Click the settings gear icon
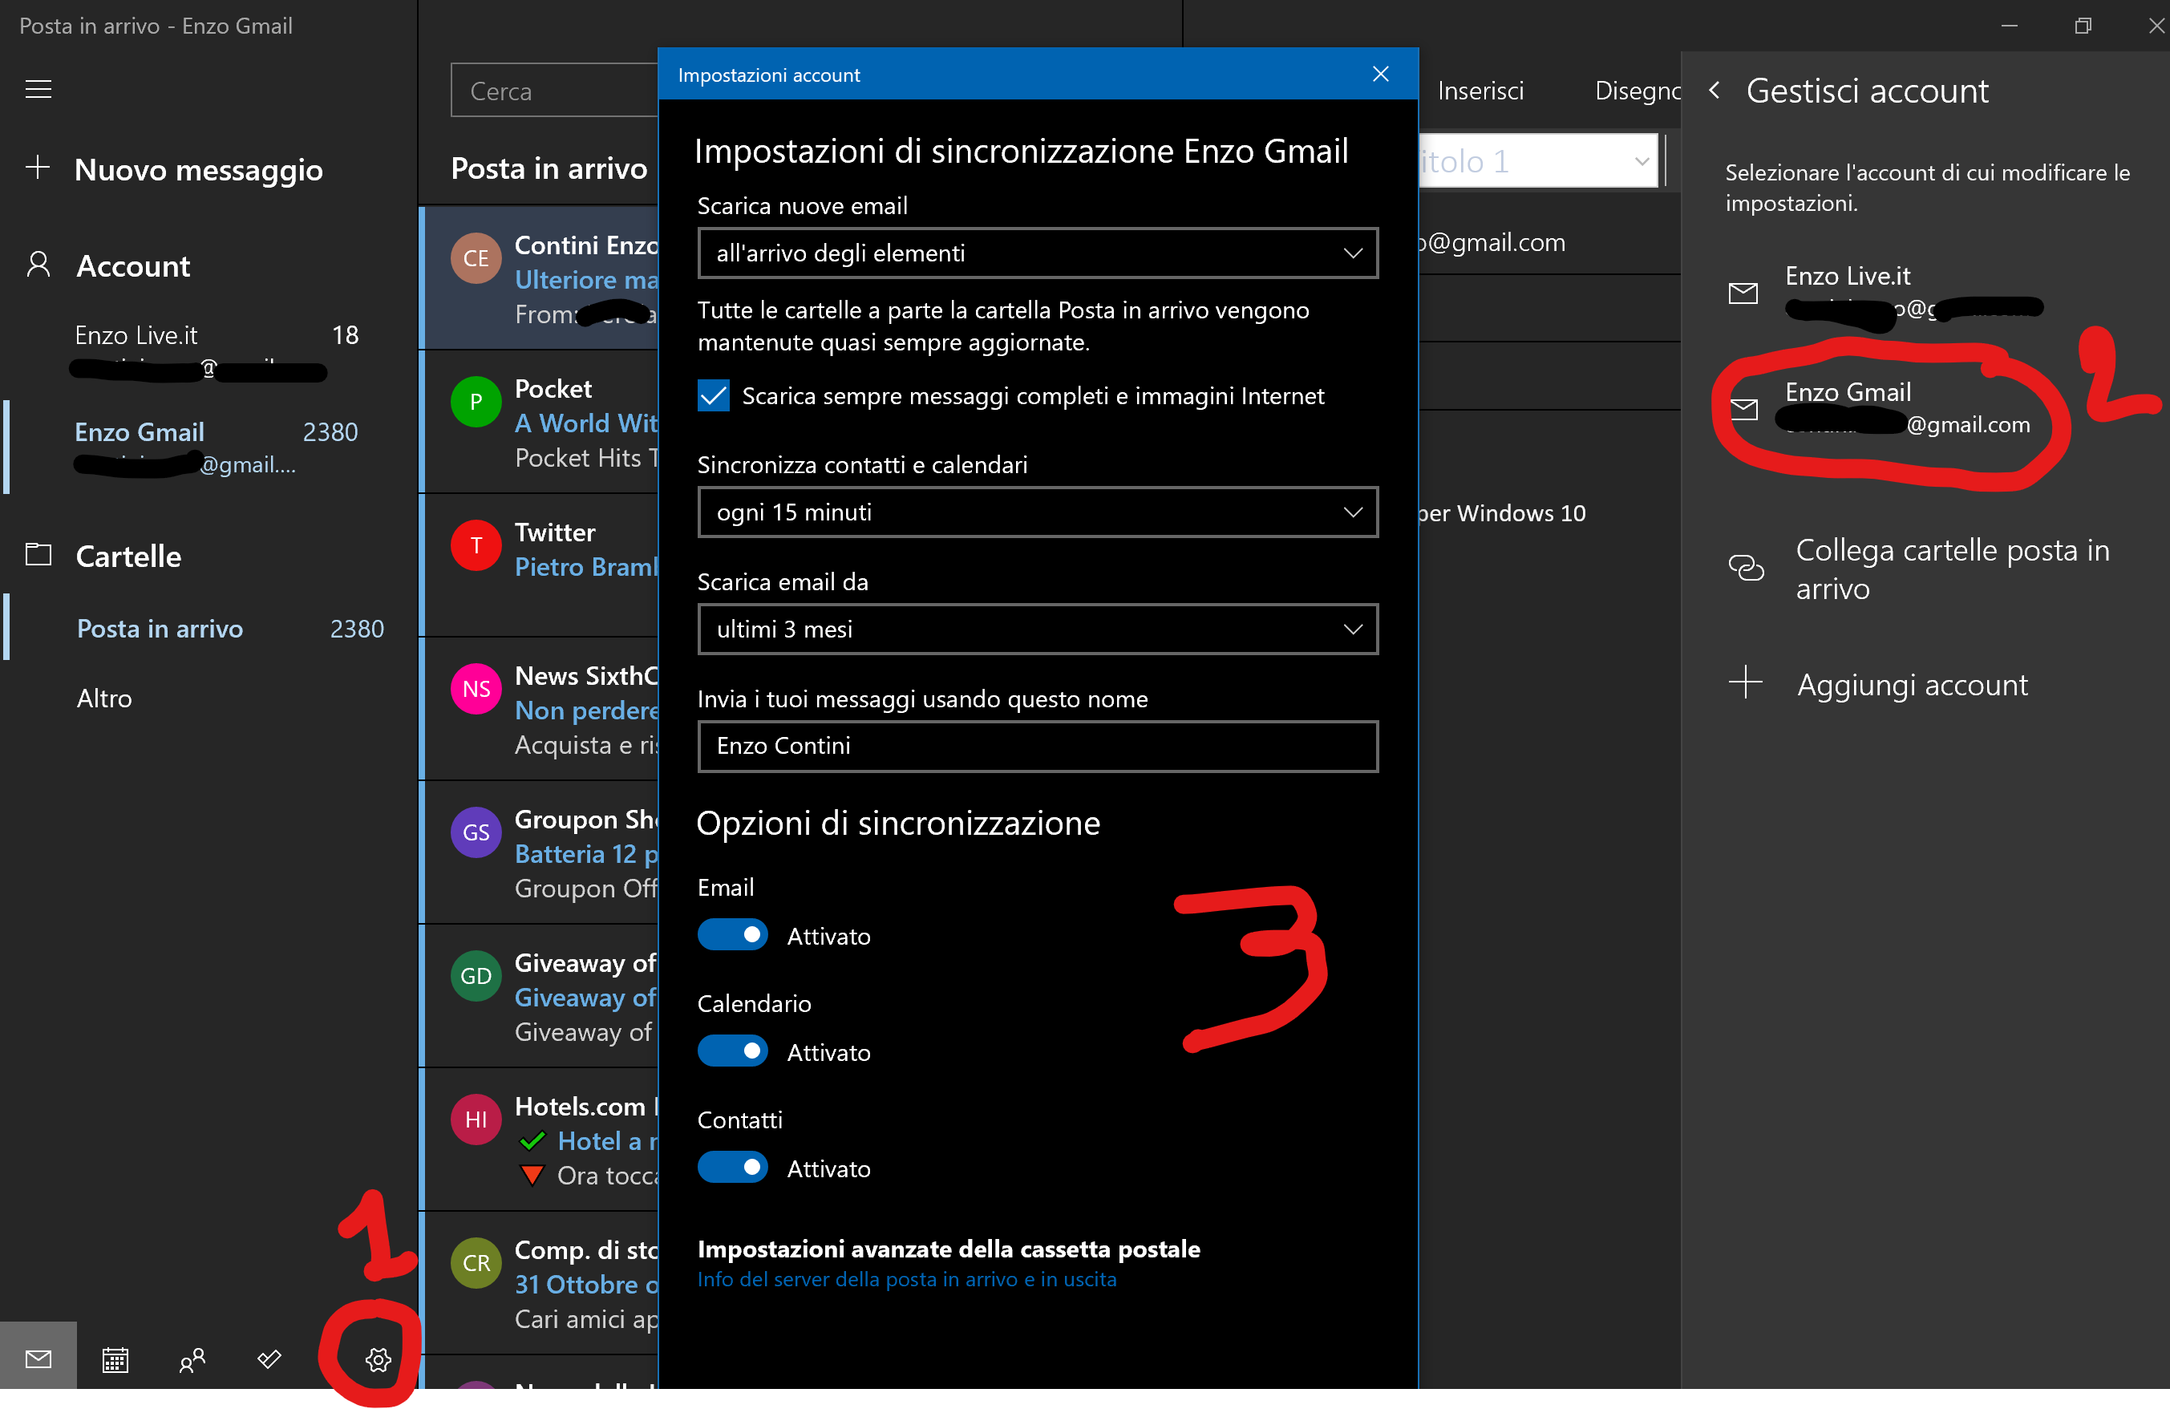 click(379, 1360)
